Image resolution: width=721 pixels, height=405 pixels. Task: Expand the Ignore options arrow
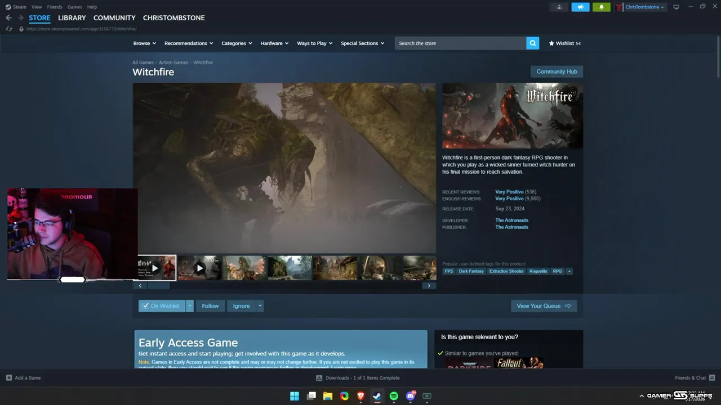pos(260,306)
